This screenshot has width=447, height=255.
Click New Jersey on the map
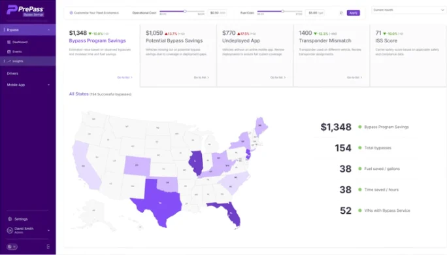248,154
